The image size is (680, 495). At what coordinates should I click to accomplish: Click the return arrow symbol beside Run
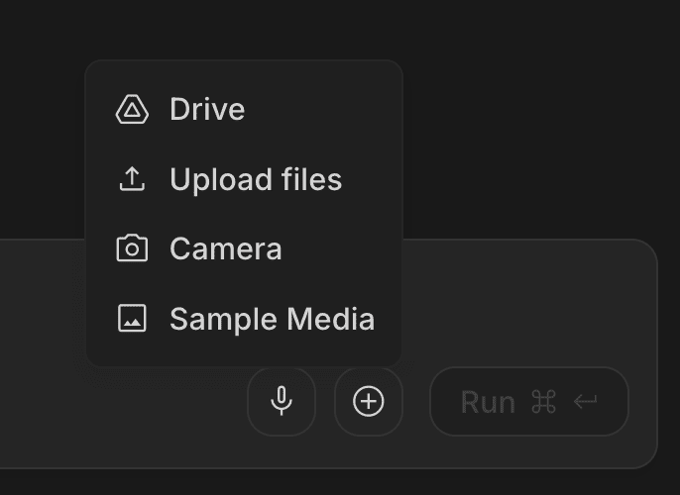click(585, 402)
